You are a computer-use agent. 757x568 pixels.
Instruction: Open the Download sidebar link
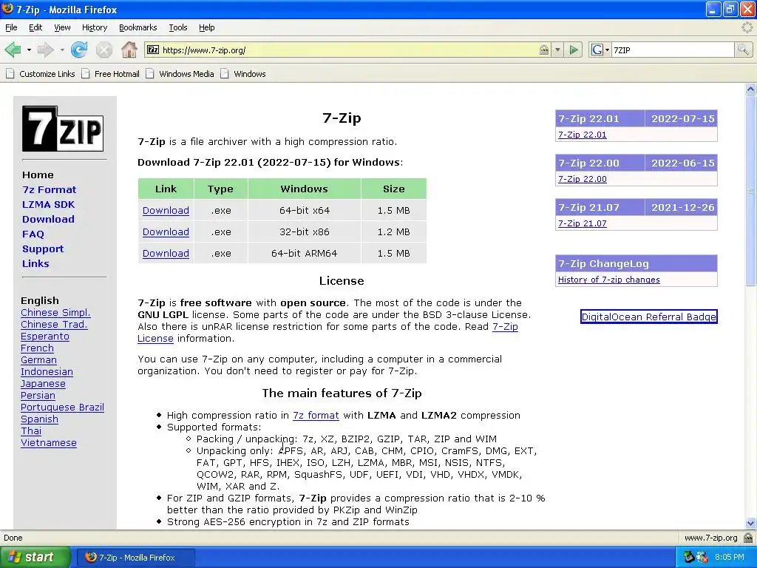click(48, 219)
